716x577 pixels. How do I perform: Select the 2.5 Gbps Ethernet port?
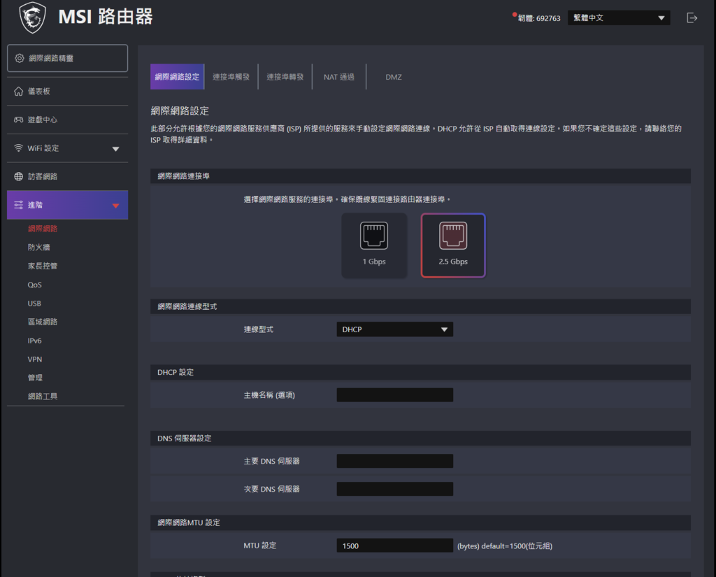[453, 245]
